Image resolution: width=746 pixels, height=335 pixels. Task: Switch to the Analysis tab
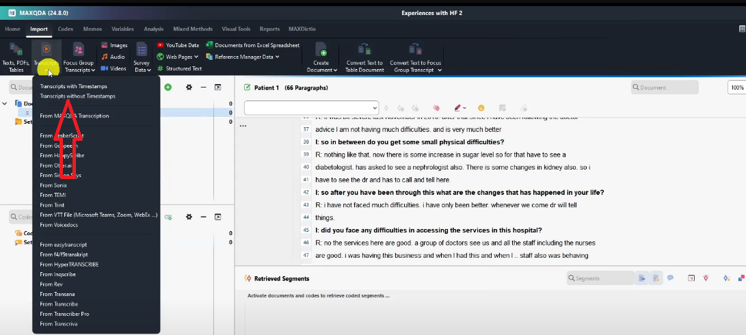click(x=154, y=29)
